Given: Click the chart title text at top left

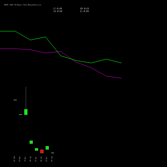Looking at the screenshot, I should (23, 5).
